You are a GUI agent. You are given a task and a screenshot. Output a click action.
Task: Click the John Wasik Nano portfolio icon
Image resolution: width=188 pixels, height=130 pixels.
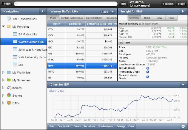coord(15,49)
